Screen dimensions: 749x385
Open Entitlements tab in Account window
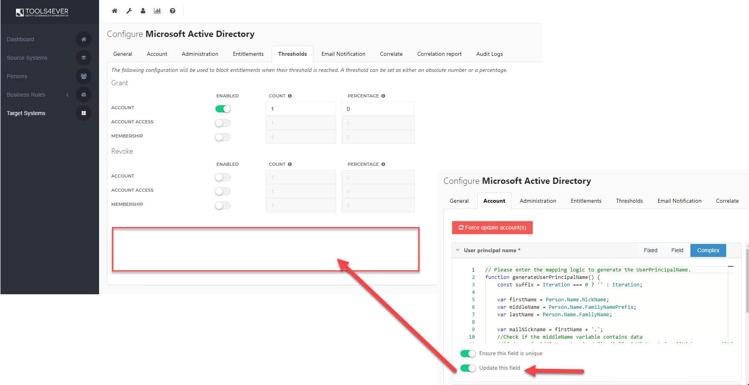point(586,201)
